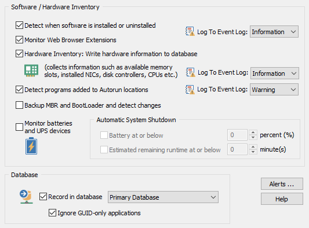Uncheck Detect when software is installed or uninstalled

point(19,25)
